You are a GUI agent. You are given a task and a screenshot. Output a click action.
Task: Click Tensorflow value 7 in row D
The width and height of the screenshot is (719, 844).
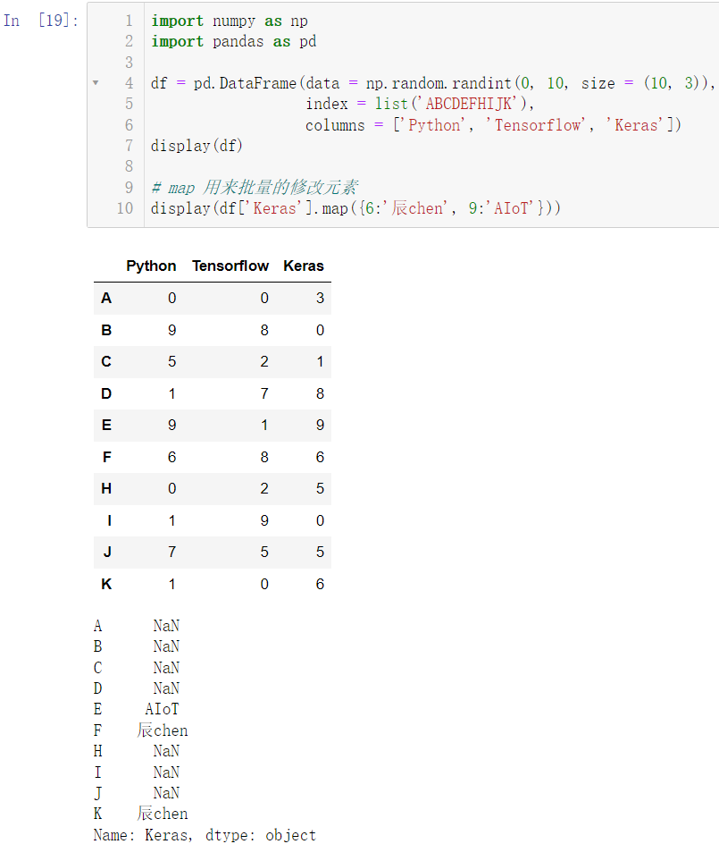pyautogui.click(x=264, y=393)
